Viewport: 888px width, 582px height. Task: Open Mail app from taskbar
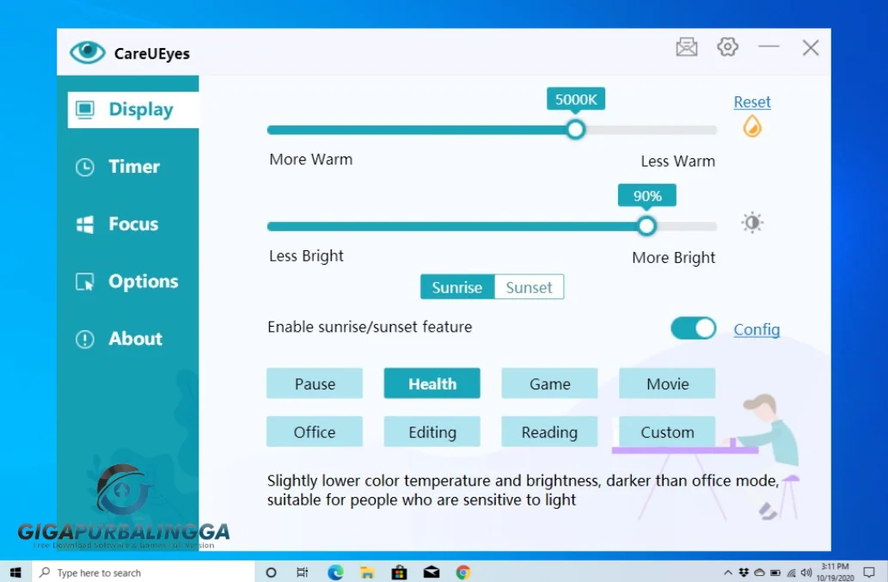pyautogui.click(x=432, y=573)
